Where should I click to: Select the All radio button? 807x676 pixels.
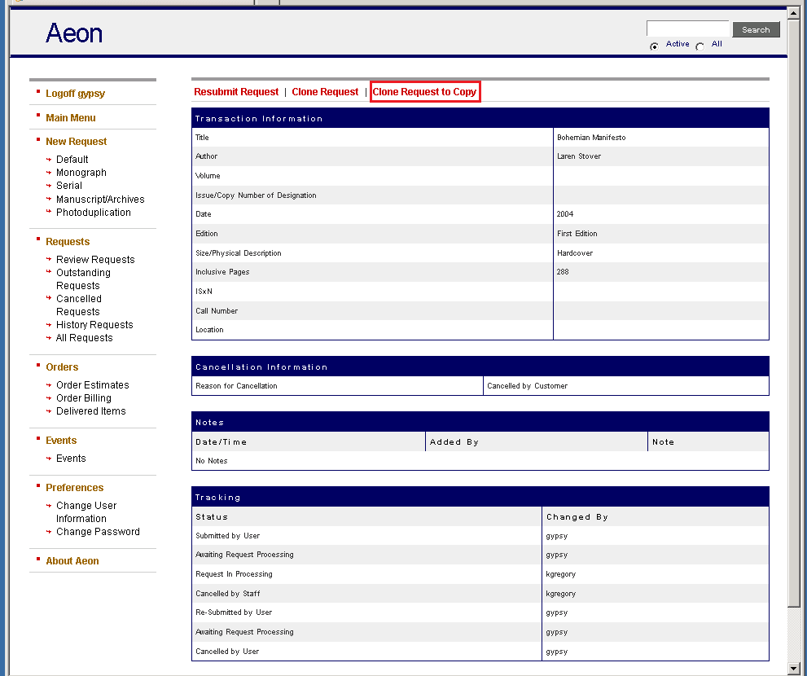pyautogui.click(x=700, y=46)
